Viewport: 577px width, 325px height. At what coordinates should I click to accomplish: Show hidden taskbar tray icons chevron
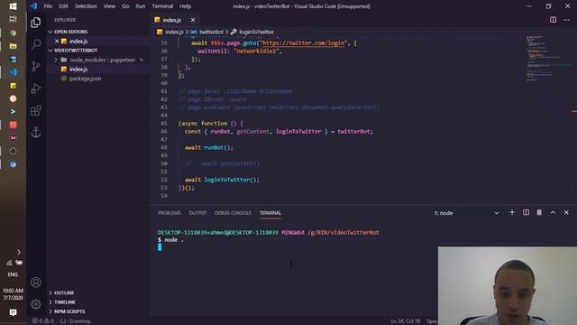(19, 253)
